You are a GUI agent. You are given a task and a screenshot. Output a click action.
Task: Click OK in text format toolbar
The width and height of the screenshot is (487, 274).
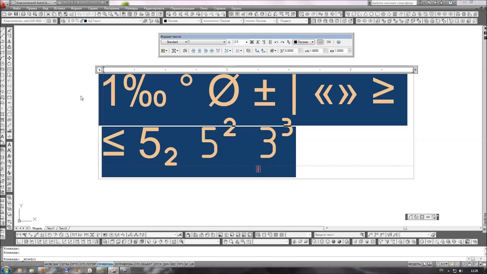click(329, 42)
